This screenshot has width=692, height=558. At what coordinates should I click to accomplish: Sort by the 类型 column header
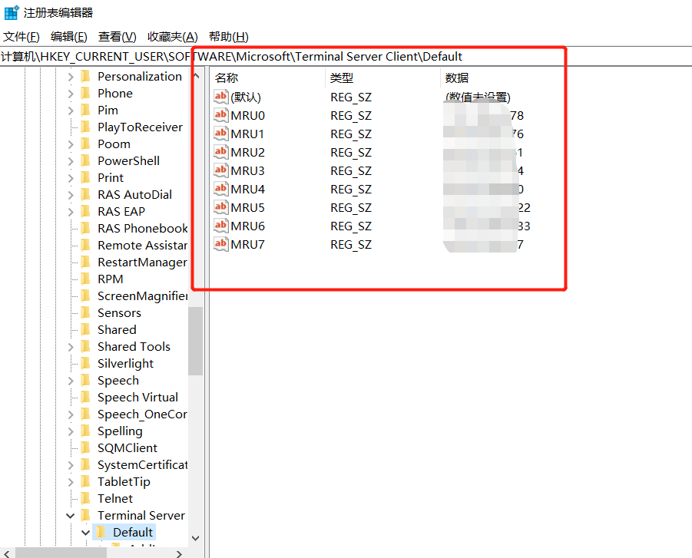[x=382, y=78]
